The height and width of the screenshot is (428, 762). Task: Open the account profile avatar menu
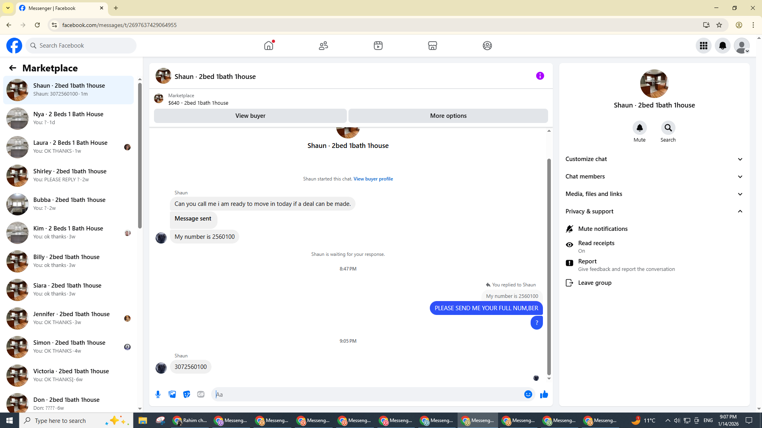point(742,46)
